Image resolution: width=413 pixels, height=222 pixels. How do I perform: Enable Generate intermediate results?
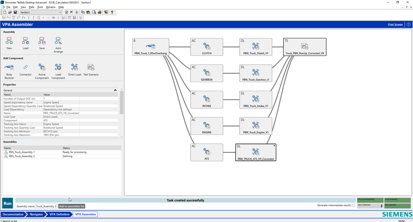354,205
